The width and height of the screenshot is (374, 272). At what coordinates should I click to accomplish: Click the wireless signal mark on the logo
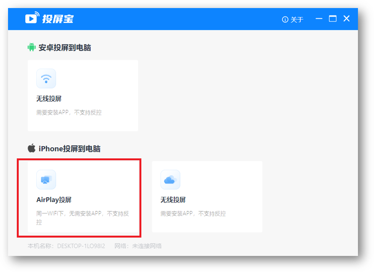[37, 14]
